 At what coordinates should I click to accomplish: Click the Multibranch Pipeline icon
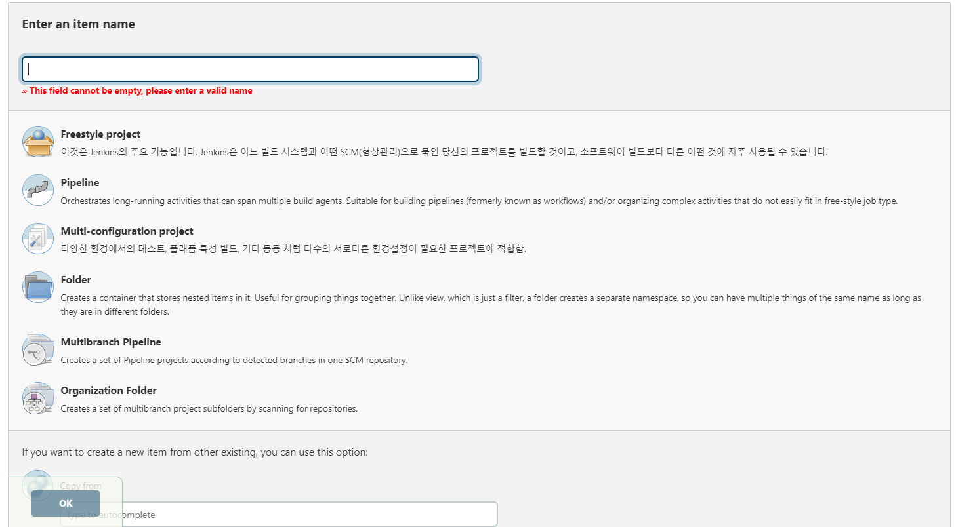(38, 349)
